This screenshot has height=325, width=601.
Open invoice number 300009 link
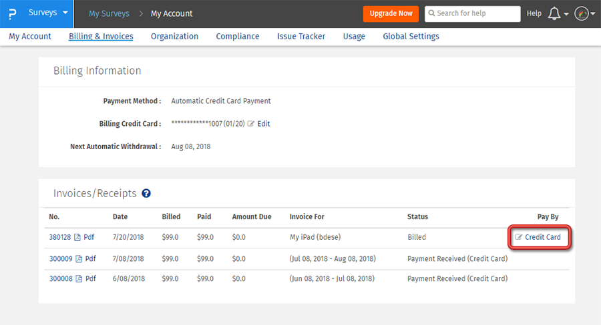click(x=60, y=259)
